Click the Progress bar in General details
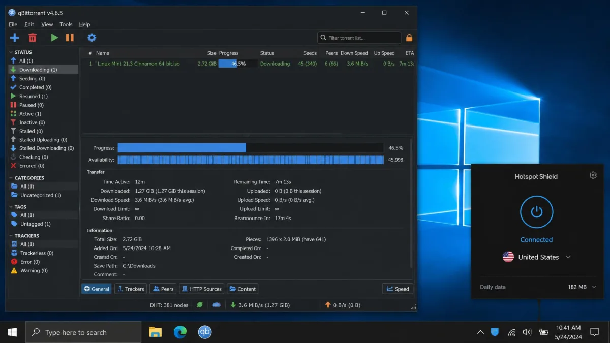This screenshot has height=343, width=610. [251, 148]
